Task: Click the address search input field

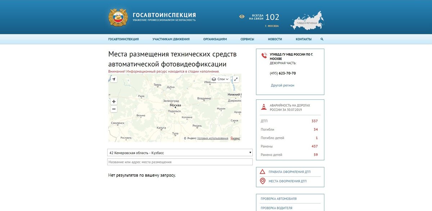Action: coord(180,161)
